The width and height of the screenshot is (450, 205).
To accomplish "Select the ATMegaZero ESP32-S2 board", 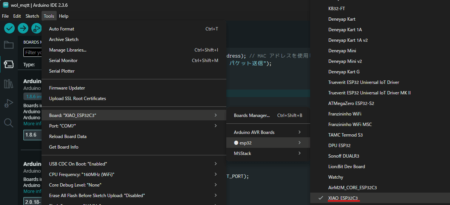I will coord(380,103).
